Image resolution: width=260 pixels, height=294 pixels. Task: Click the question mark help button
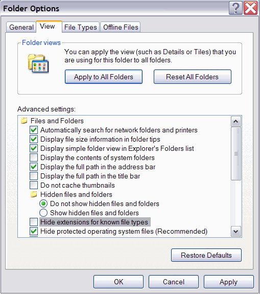tap(235, 8)
